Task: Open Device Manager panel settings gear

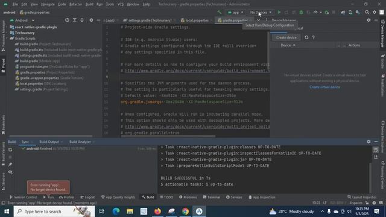Action: [369, 20]
